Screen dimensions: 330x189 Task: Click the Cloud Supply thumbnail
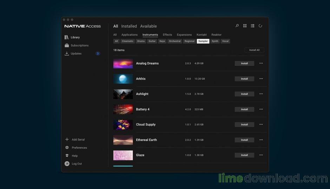[x=123, y=125]
